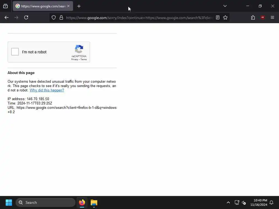279x209 pixels.
Task: Open the Windows Start menu
Action: (9, 202)
